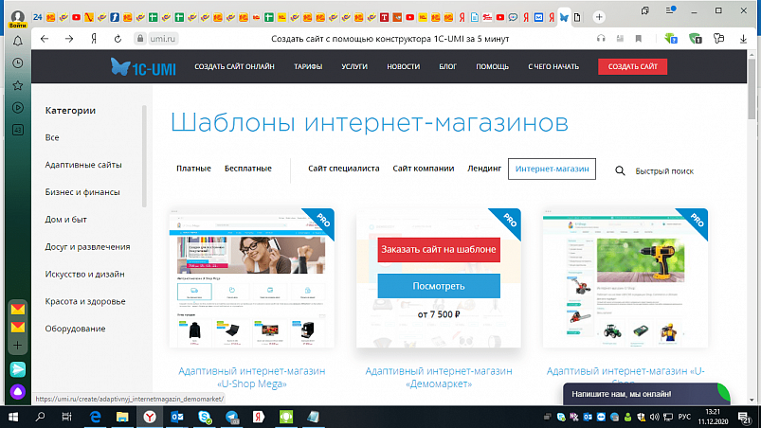Open the УСЛУГИ menu item

pos(354,66)
